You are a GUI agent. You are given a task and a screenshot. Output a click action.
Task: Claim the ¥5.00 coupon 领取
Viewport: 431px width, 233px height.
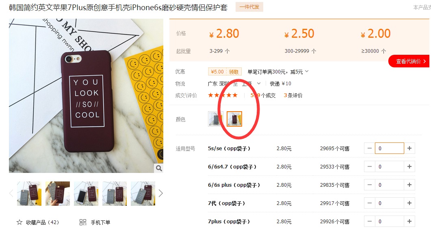pos(234,72)
